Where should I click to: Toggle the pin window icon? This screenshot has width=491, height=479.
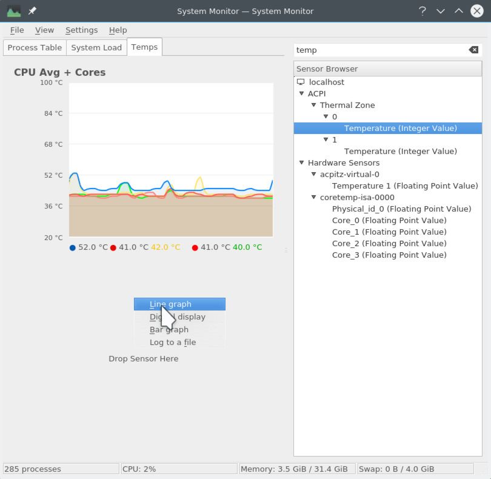coord(32,11)
